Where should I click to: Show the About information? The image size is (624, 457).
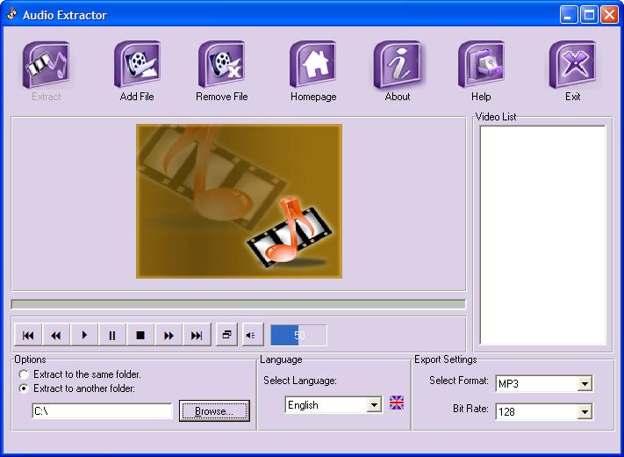coord(398,64)
